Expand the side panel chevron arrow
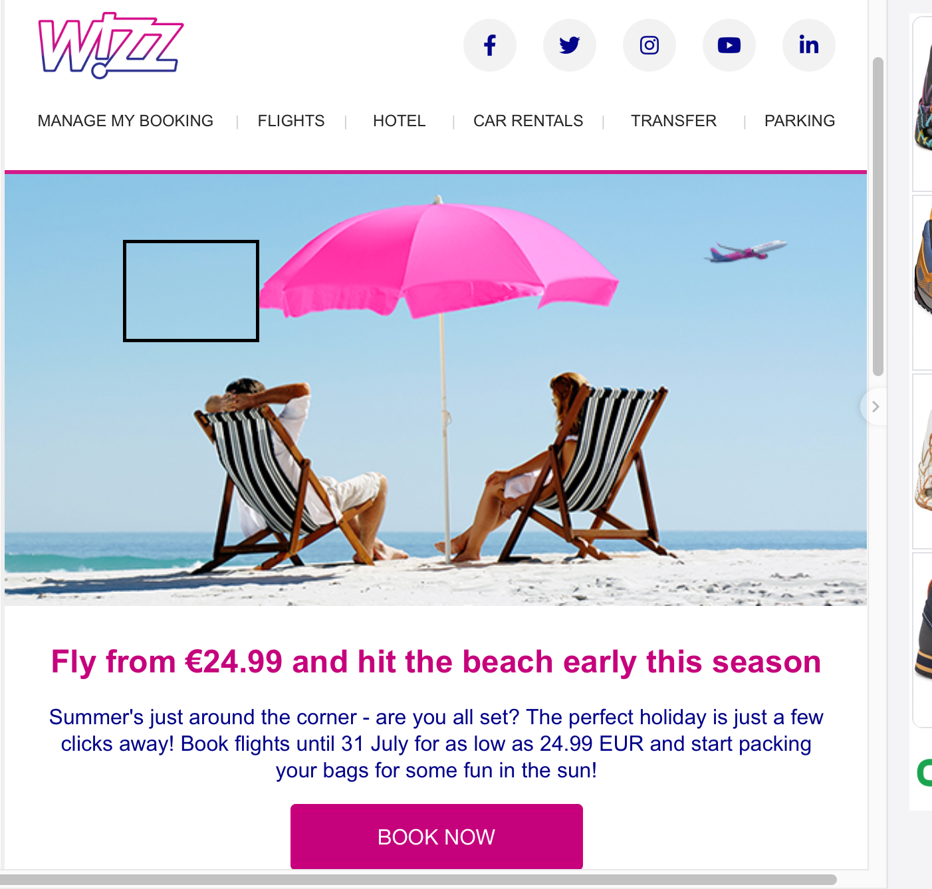The width and height of the screenshot is (932, 889). click(875, 407)
